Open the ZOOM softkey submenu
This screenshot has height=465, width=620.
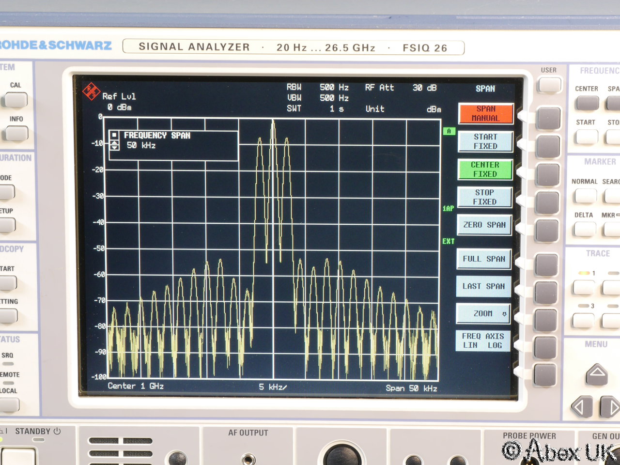coord(483,314)
